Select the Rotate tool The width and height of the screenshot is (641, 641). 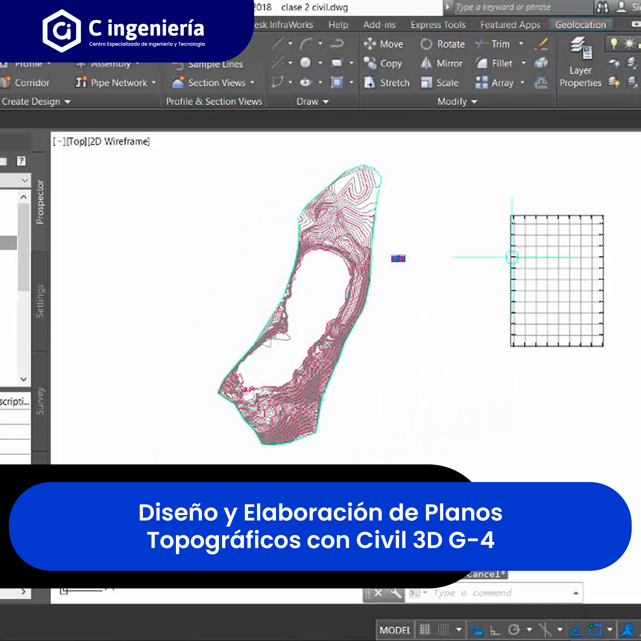[442, 44]
